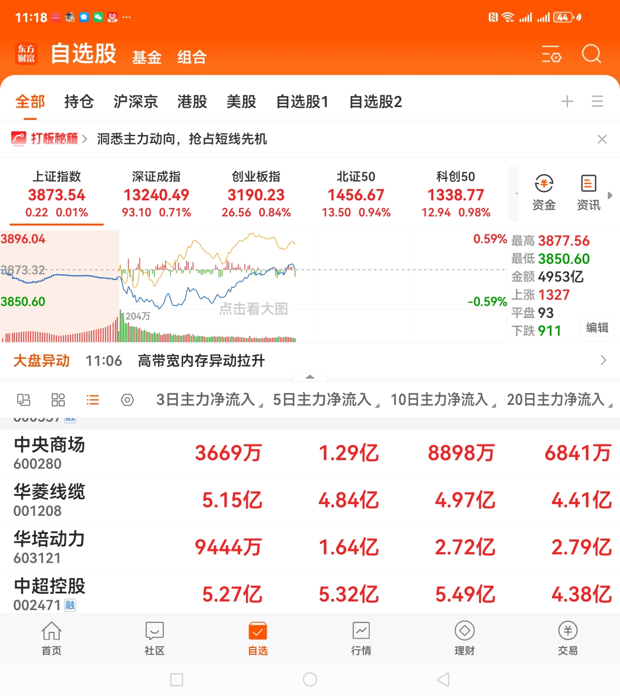Open the 华菱线缆 001208 stock row
This screenshot has width=620, height=696.
click(x=310, y=500)
